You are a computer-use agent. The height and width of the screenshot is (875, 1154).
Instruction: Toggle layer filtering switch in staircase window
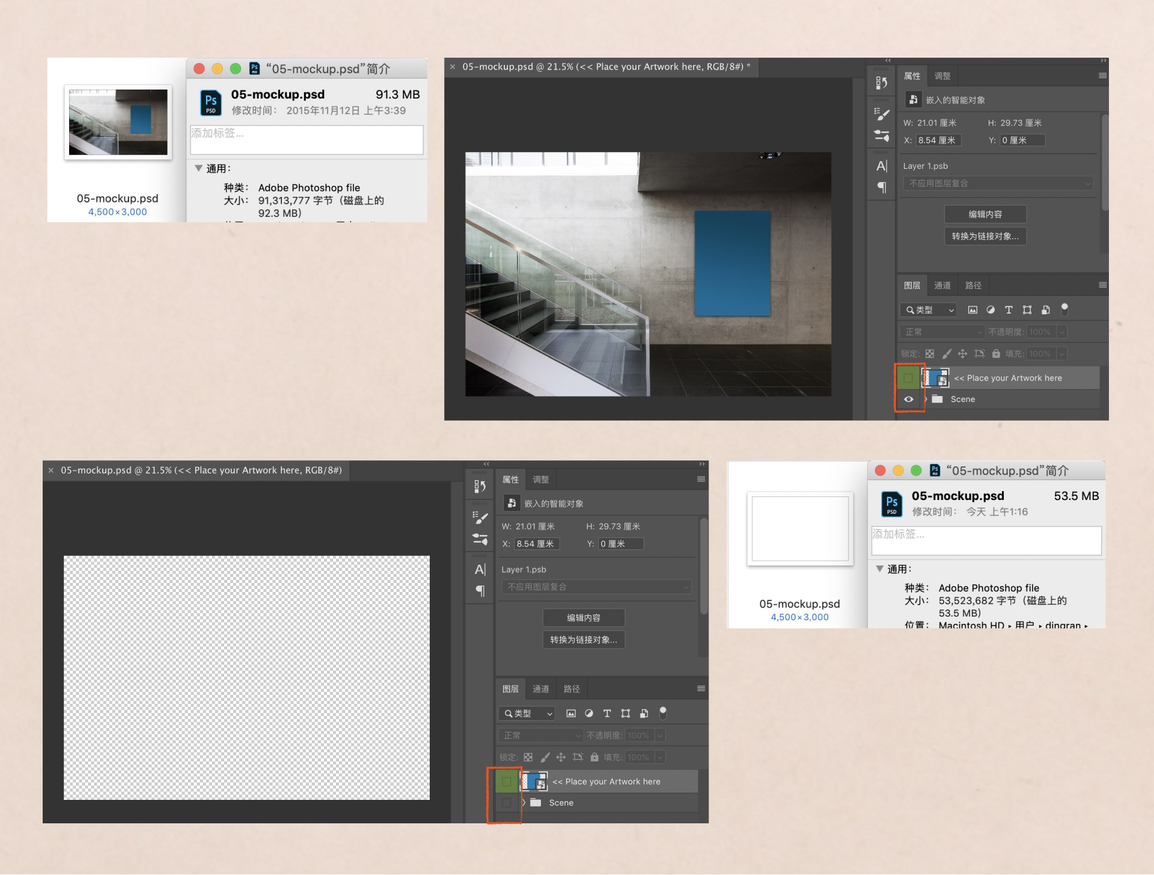(x=1064, y=309)
